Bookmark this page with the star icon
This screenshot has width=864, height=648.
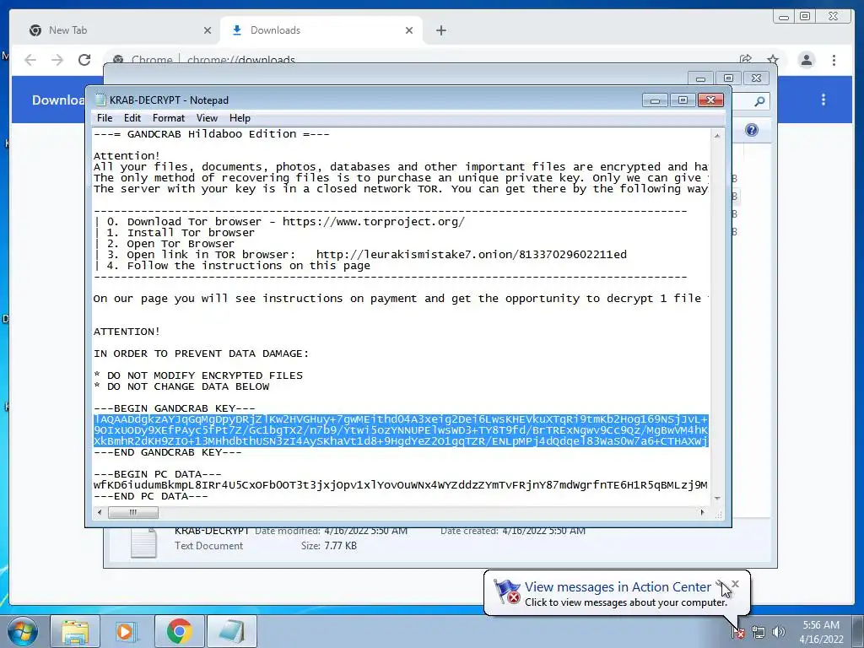click(x=773, y=60)
